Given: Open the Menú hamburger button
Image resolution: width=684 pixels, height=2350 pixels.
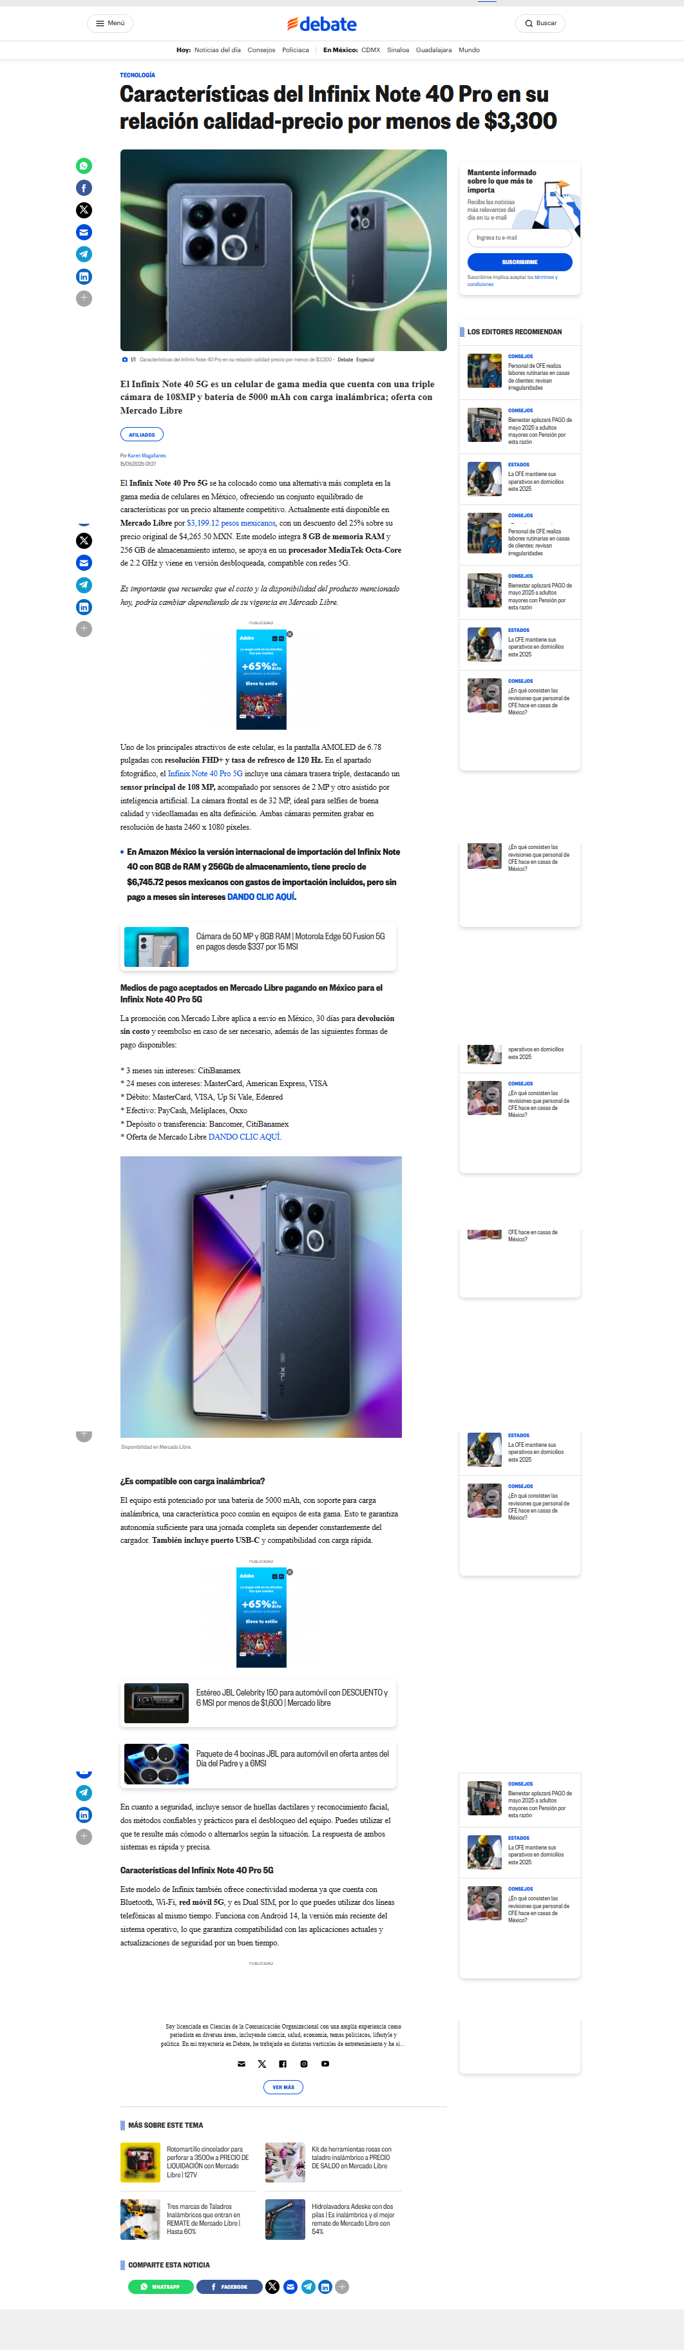Looking at the screenshot, I should (x=110, y=24).
